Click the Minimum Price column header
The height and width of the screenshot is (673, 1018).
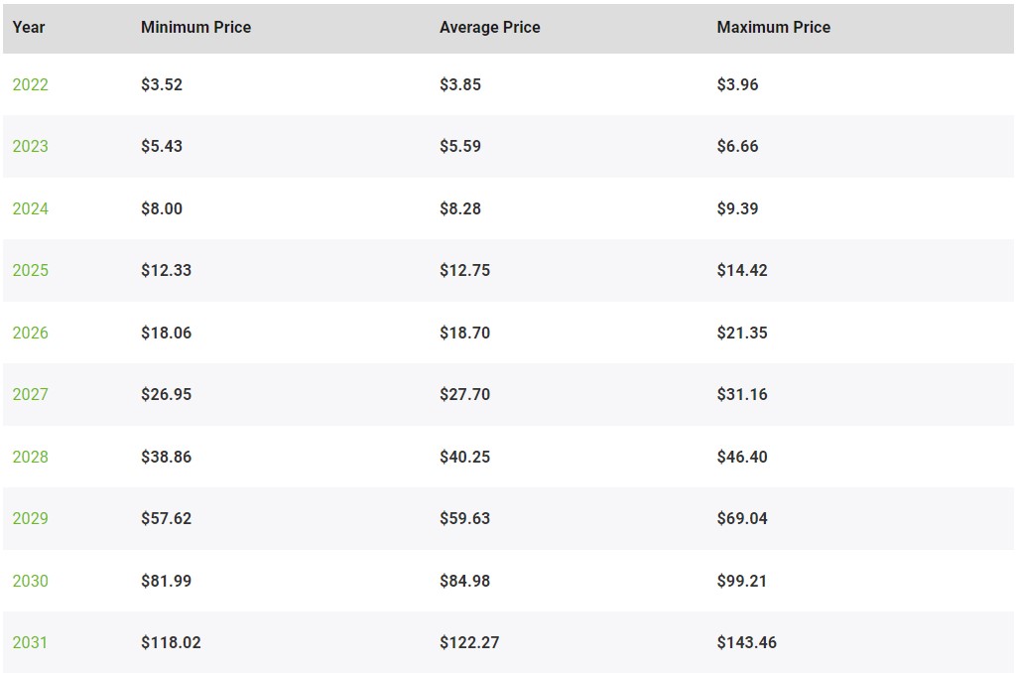195,27
